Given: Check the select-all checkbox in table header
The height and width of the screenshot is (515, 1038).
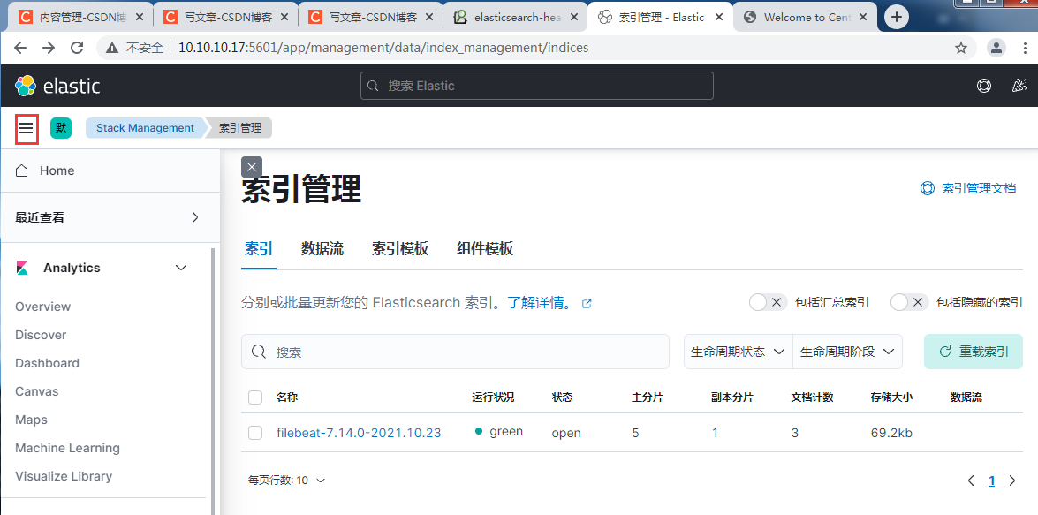Looking at the screenshot, I should (255, 398).
